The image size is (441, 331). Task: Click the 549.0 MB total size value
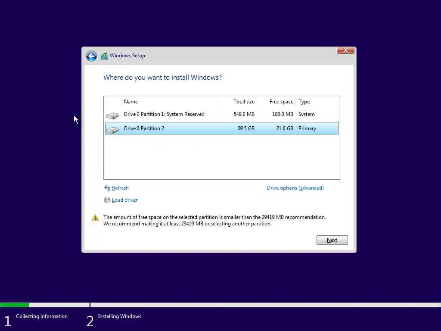point(244,114)
